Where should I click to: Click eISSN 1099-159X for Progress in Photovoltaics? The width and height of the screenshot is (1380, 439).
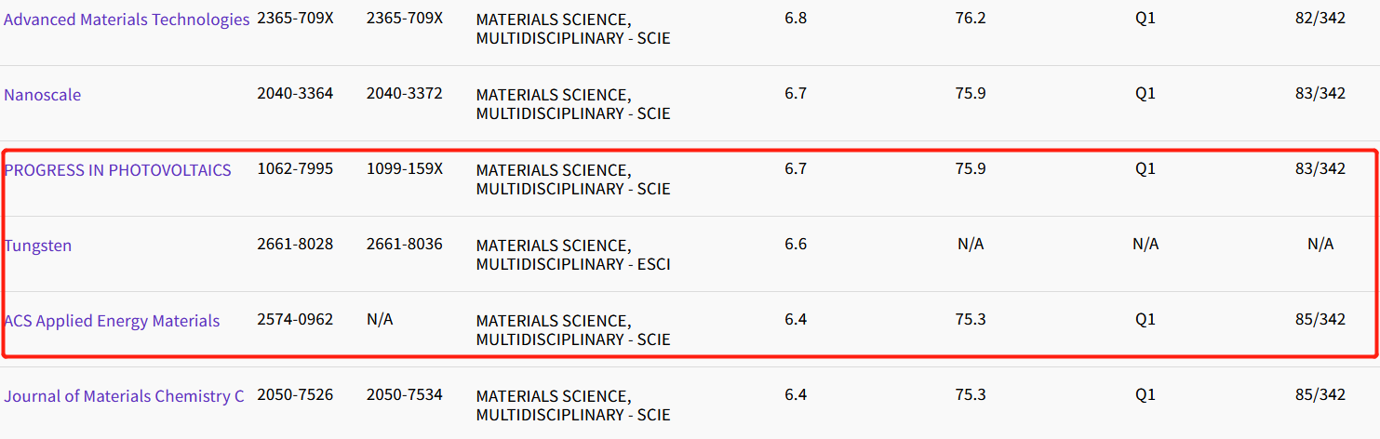[405, 169]
